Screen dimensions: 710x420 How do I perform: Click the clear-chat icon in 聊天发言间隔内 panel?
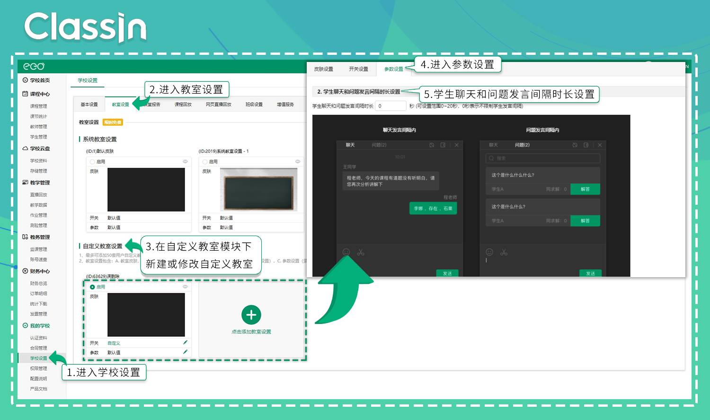coord(432,145)
